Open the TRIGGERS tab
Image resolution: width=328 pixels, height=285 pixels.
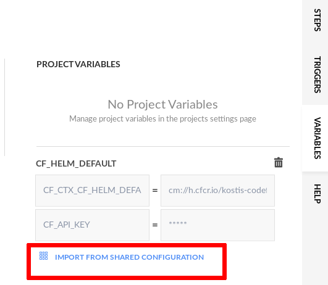point(317,75)
